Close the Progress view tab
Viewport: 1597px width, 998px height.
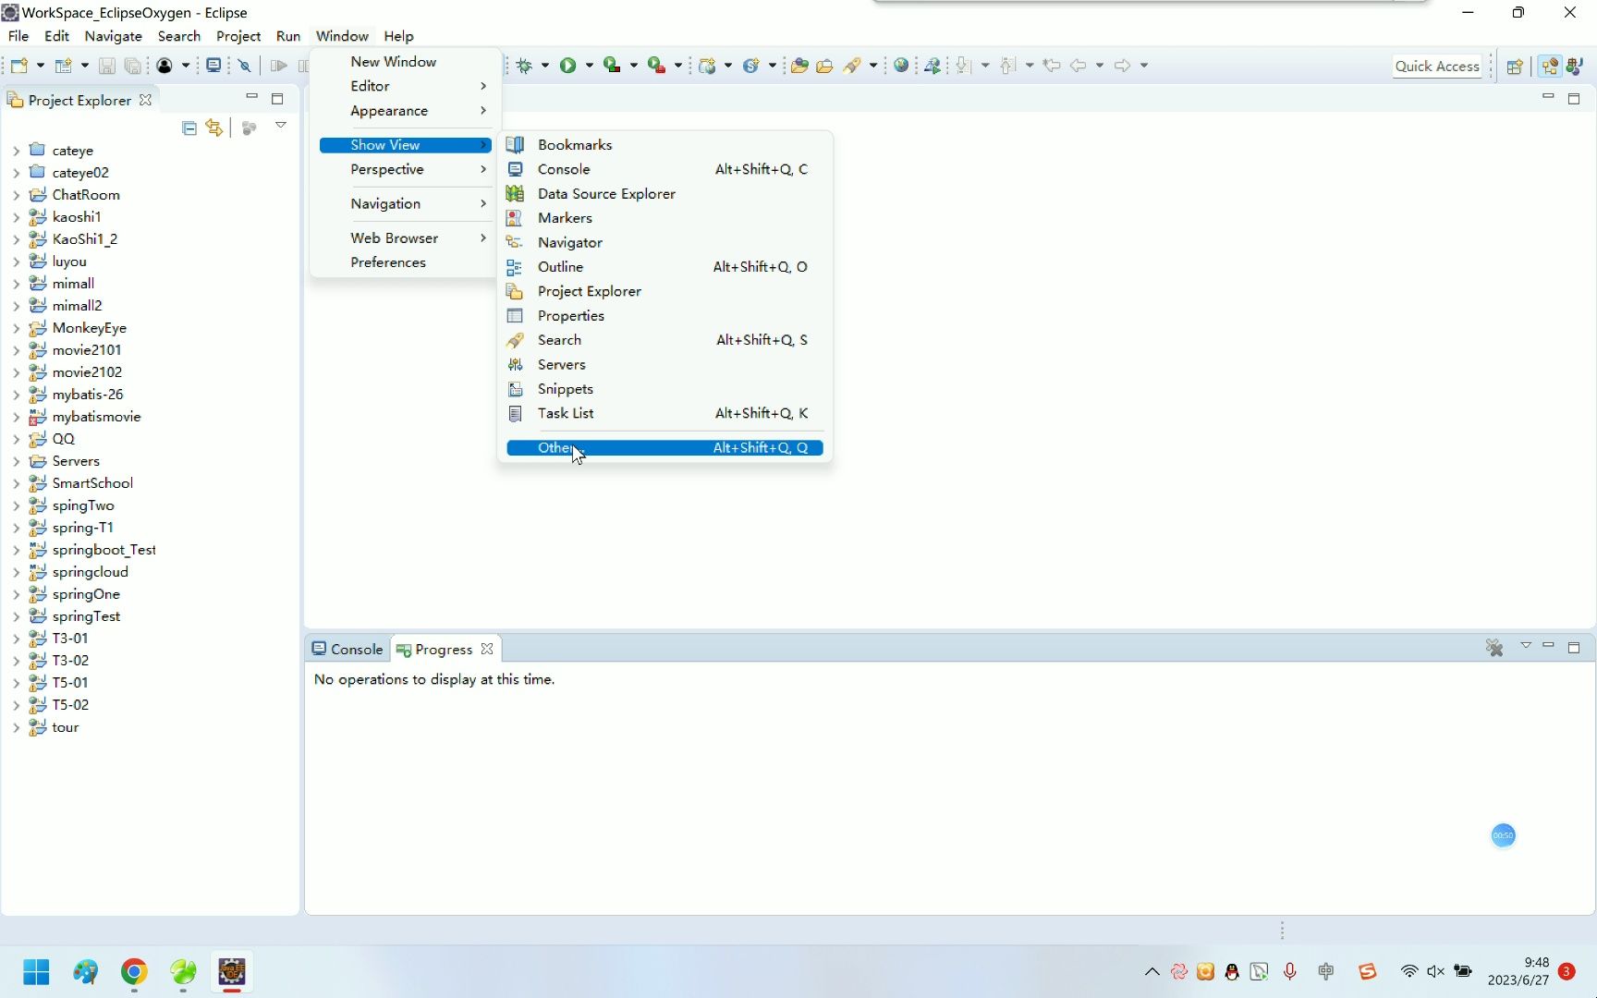click(487, 650)
